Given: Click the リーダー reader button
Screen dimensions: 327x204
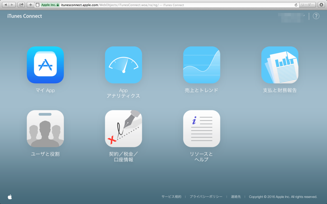Looking at the screenshot, I should (x=307, y=5).
